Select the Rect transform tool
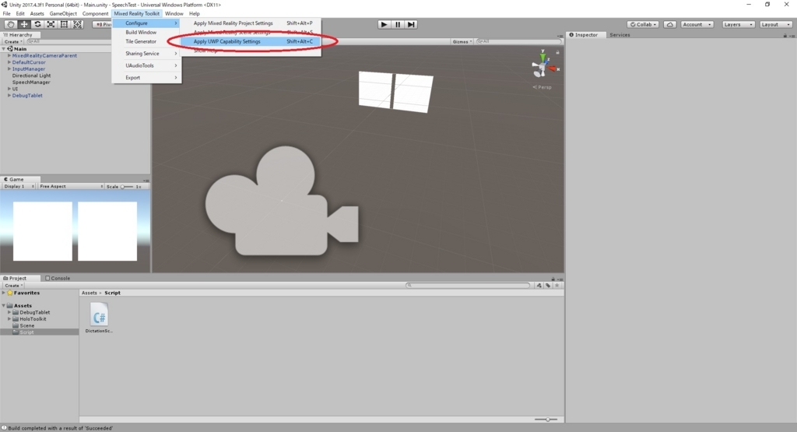Viewport: 797px width, 432px height. (64, 24)
